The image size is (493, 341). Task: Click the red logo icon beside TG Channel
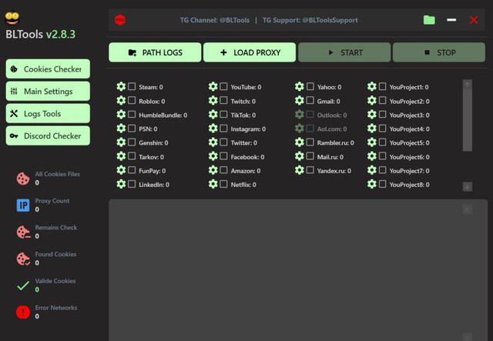click(119, 19)
